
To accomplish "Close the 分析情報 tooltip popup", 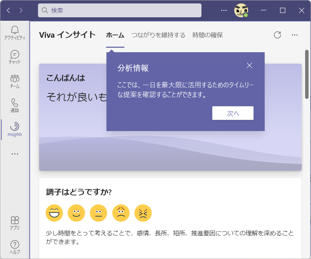I will pyautogui.click(x=249, y=65).
